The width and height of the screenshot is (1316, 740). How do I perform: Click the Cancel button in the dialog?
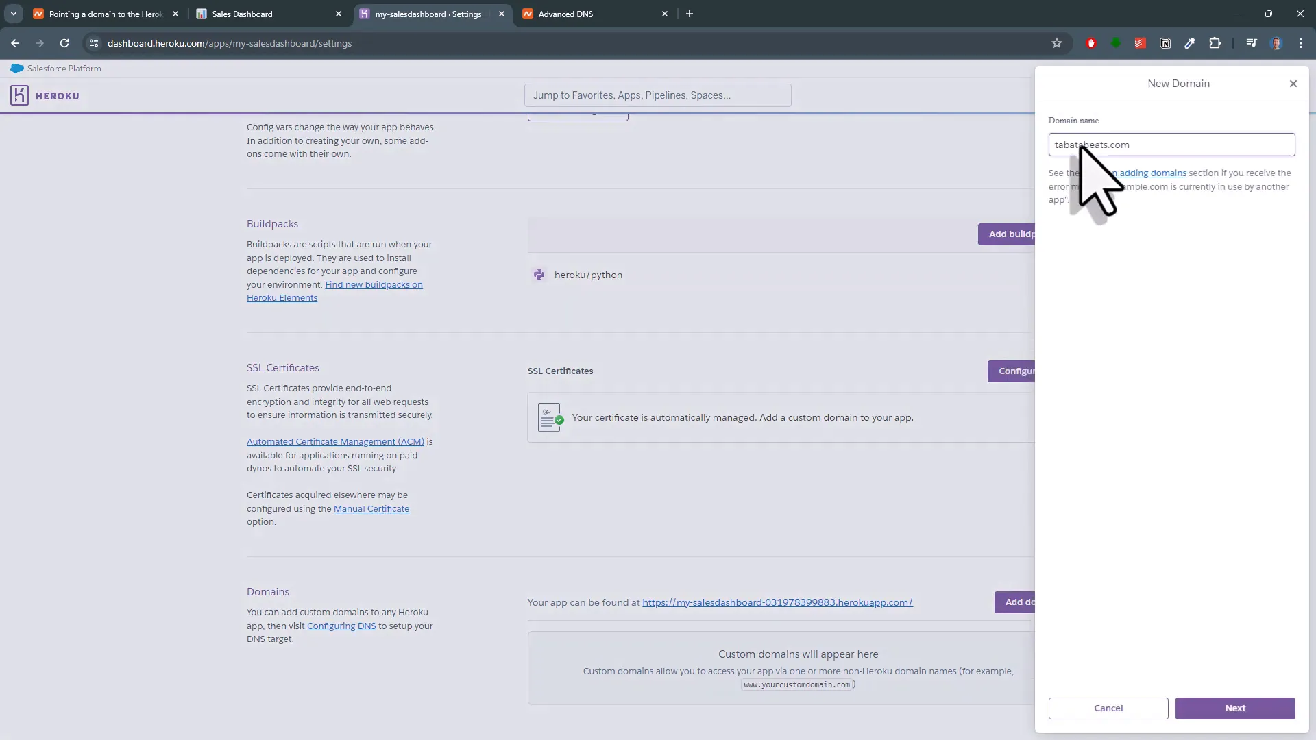(x=1108, y=708)
